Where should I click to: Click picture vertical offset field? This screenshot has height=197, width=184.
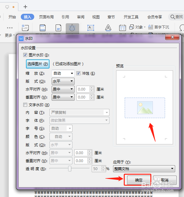83,97
